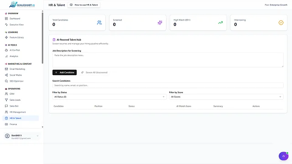The image size is (292, 164).
Task: Click sidebar scroll down arrow
Action: 42,127
